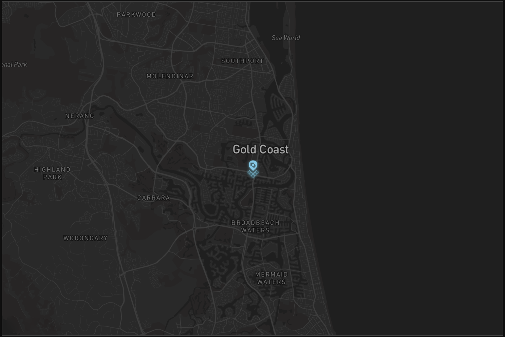This screenshot has width=505, height=337.
Task: Select the Parkwood label on the map
Action: pos(136,15)
